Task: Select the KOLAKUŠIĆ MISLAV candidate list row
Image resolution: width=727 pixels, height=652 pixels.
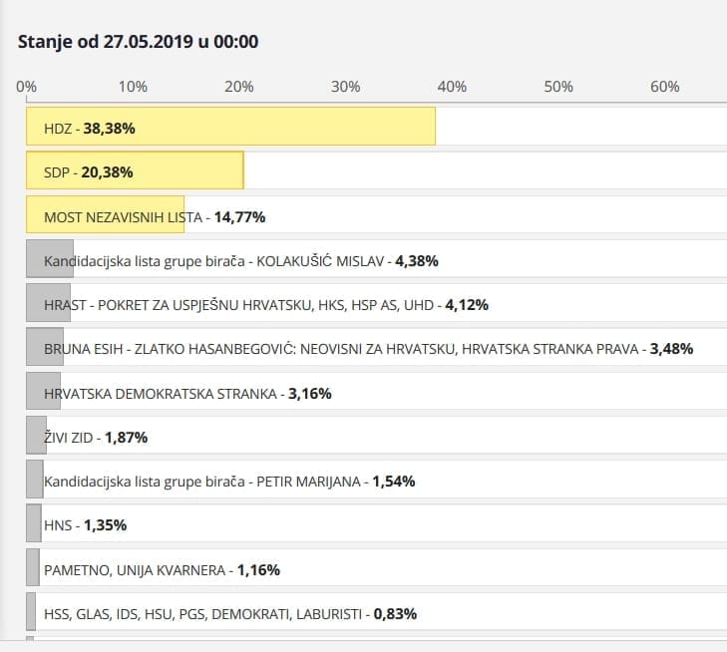Action: tap(240, 260)
